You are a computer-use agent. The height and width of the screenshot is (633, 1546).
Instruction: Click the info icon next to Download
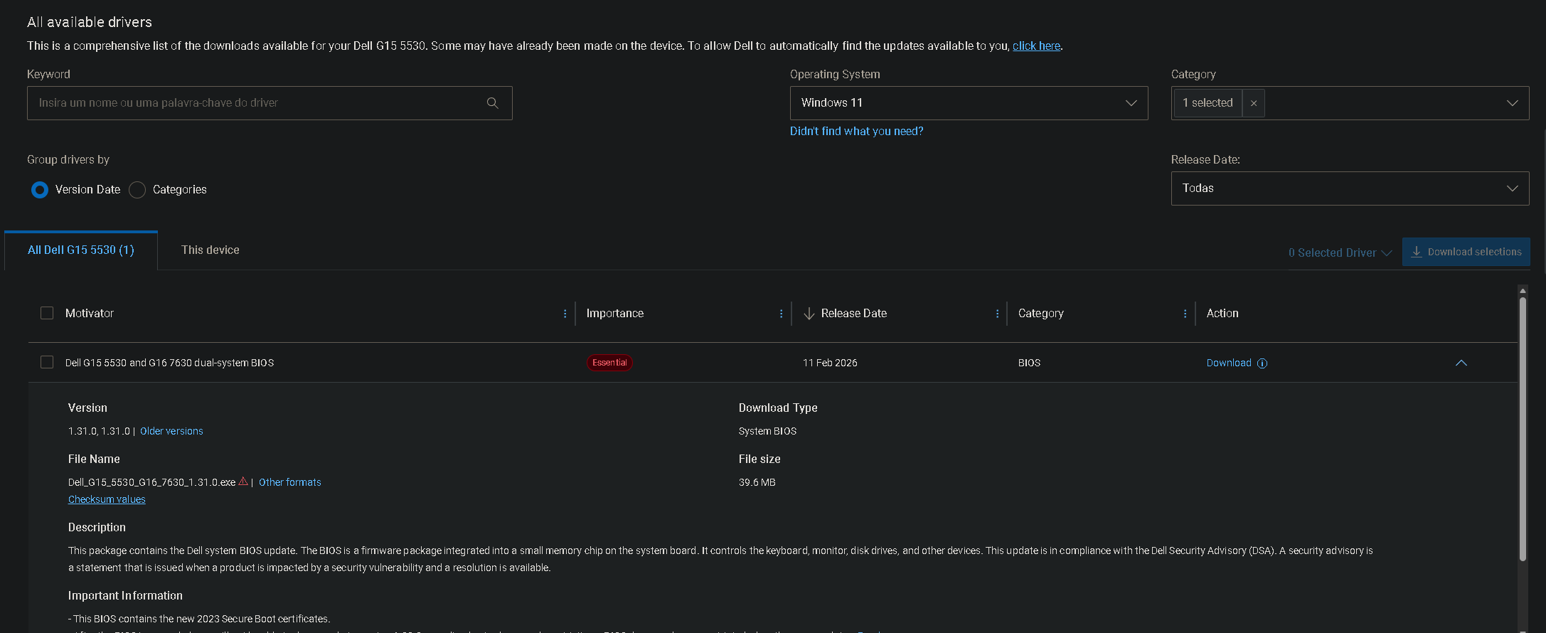tap(1262, 363)
